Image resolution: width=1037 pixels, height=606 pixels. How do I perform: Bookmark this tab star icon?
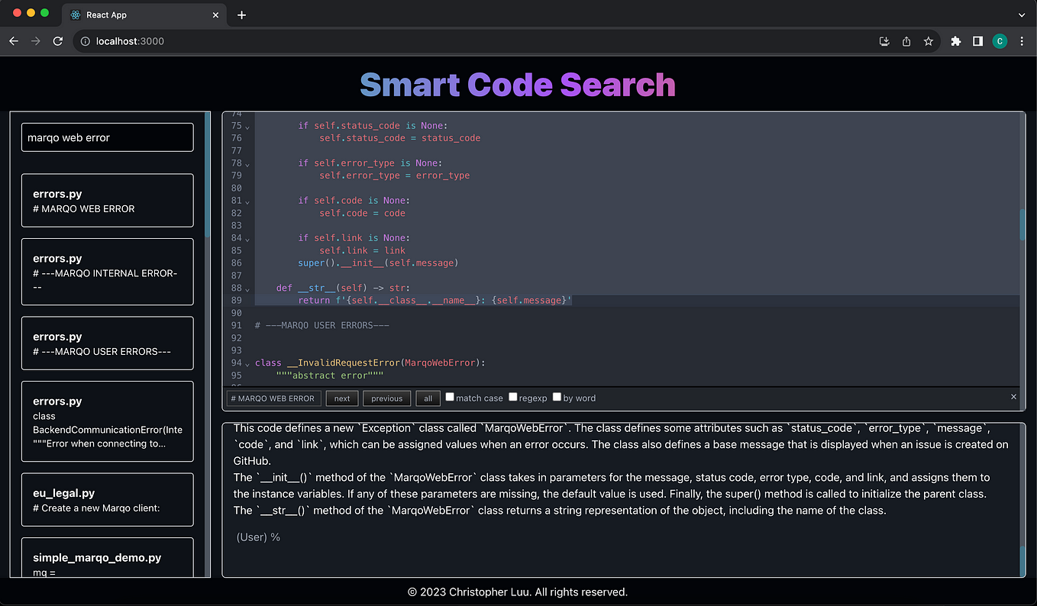pyautogui.click(x=929, y=41)
